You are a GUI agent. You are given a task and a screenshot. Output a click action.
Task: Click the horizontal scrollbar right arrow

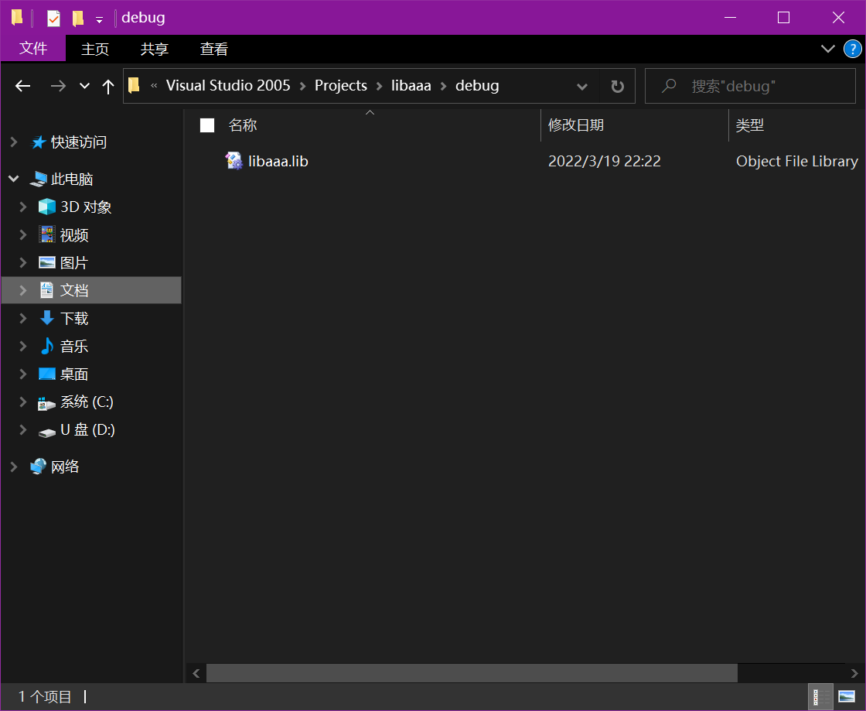coord(855,673)
